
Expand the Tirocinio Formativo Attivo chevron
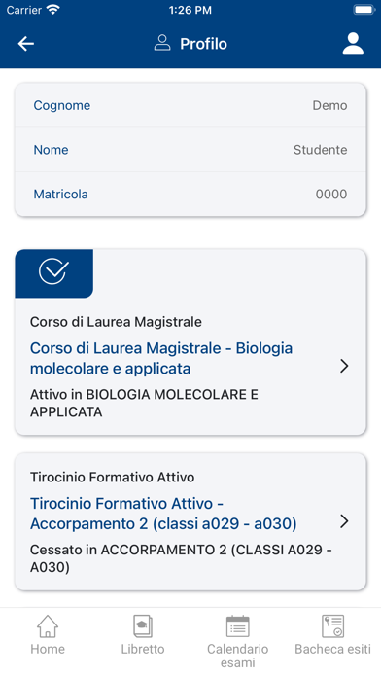(x=344, y=521)
